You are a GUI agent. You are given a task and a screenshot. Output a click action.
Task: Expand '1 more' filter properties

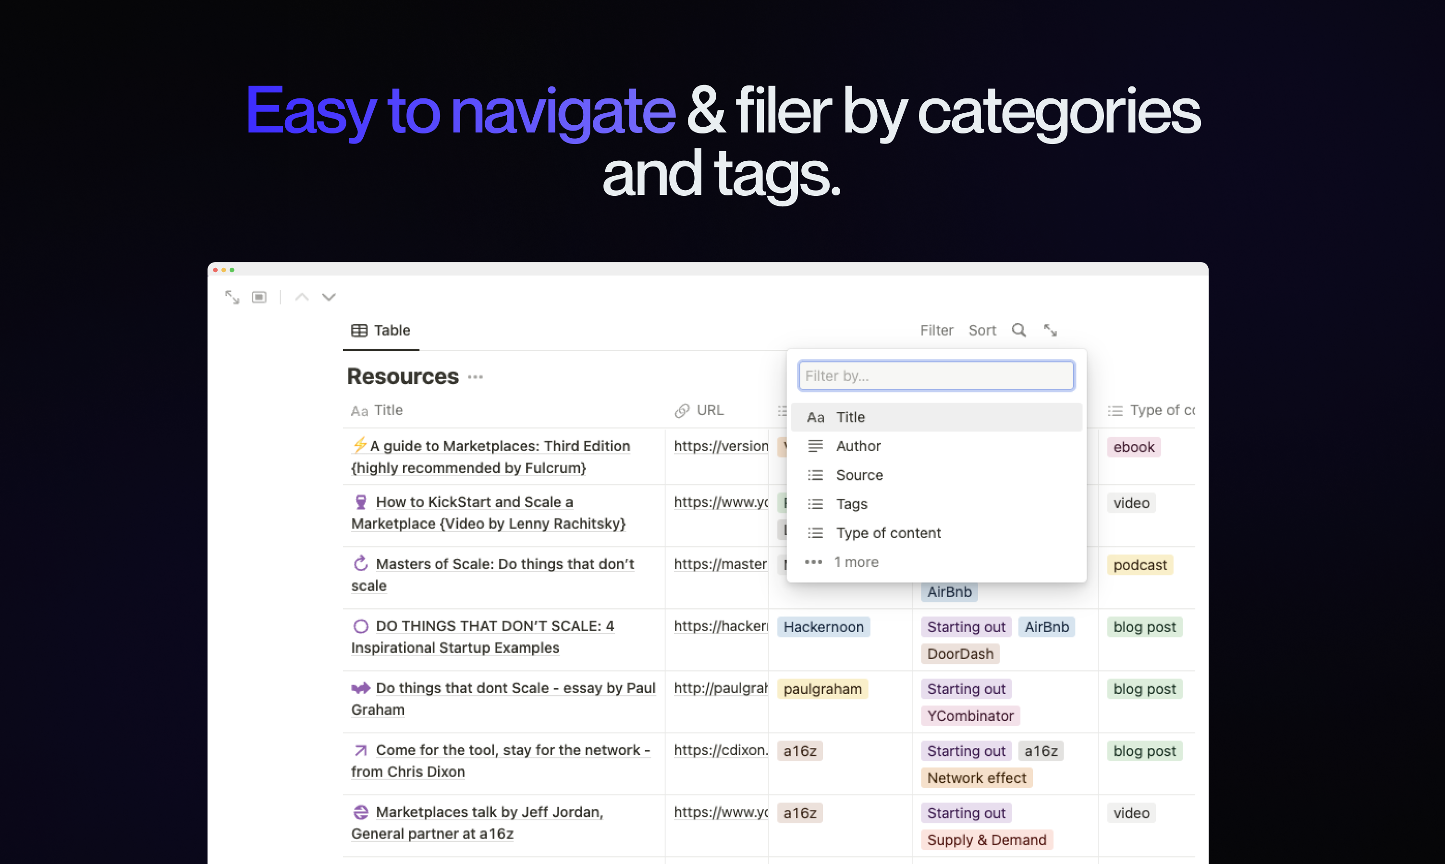point(856,562)
